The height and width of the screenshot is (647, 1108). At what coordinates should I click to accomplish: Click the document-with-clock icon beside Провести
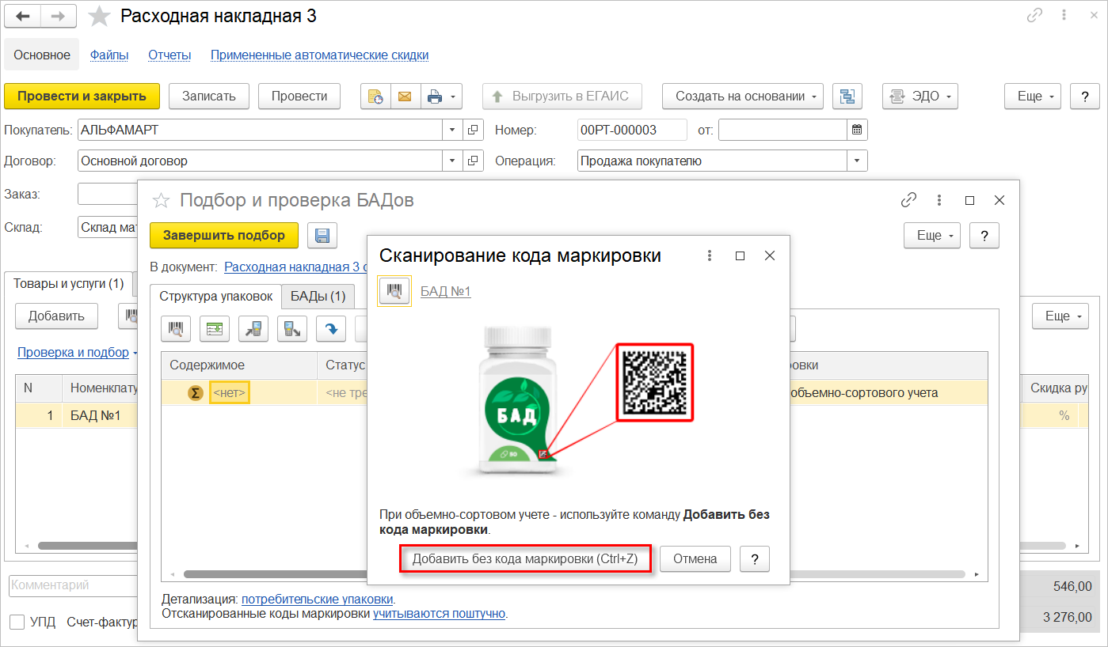375,96
